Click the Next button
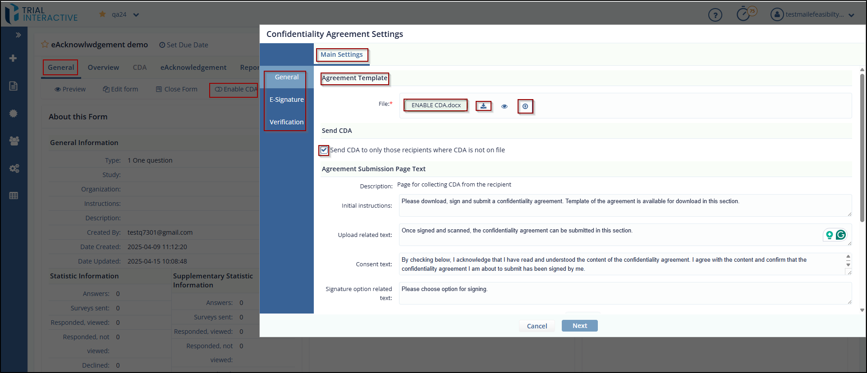 coord(580,326)
